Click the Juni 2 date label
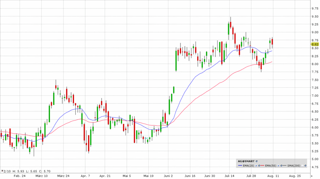The height and width of the screenshot is (179, 320). 168,176
